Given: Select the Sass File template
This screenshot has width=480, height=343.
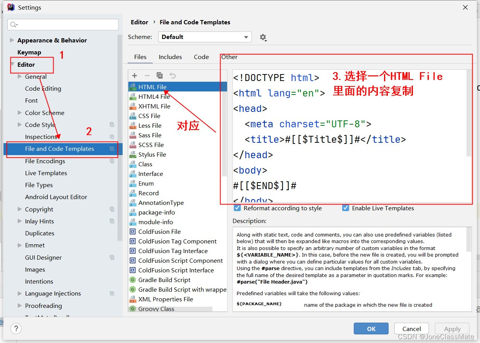Looking at the screenshot, I should (151, 135).
